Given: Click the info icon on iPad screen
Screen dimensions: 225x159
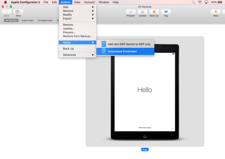Looking at the screenshot, I should pyautogui.click(x=173, y=129).
